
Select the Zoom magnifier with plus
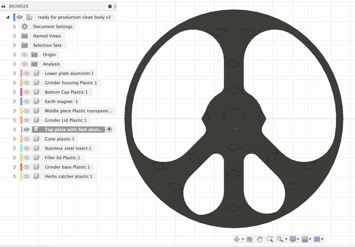270,239
